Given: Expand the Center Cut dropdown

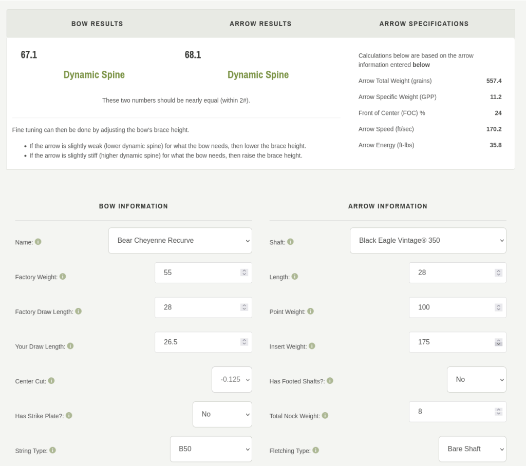Looking at the screenshot, I should pos(232,380).
